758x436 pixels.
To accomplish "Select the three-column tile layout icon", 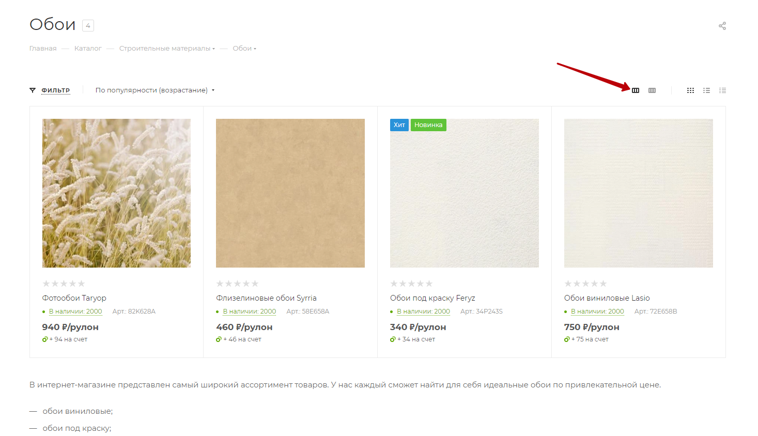I will pyautogui.click(x=636, y=90).
